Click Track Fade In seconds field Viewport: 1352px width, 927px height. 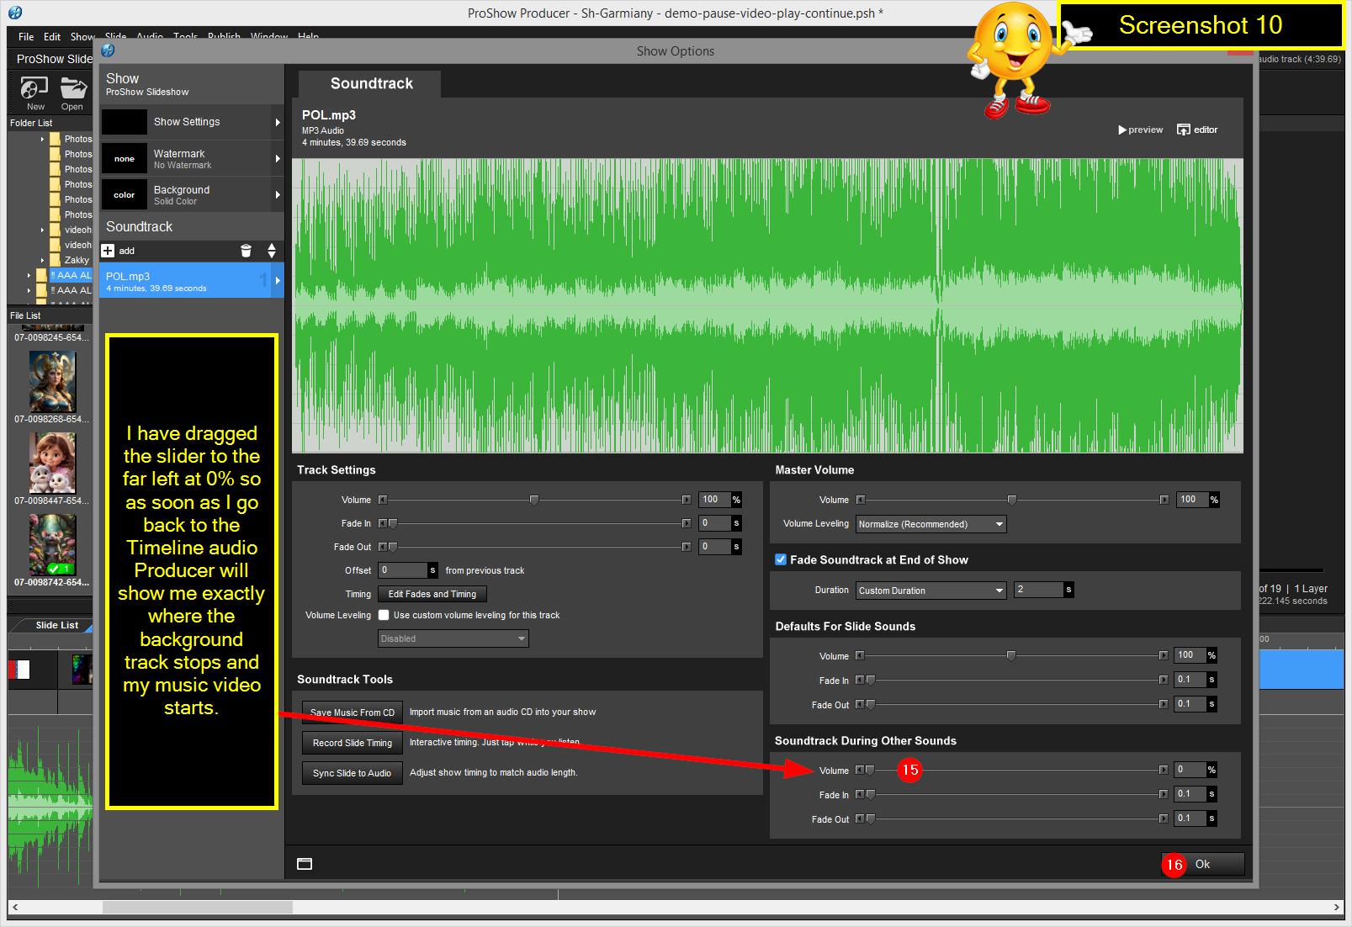[714, 523]
